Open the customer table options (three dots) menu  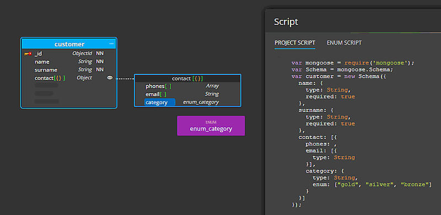point(111,44)
